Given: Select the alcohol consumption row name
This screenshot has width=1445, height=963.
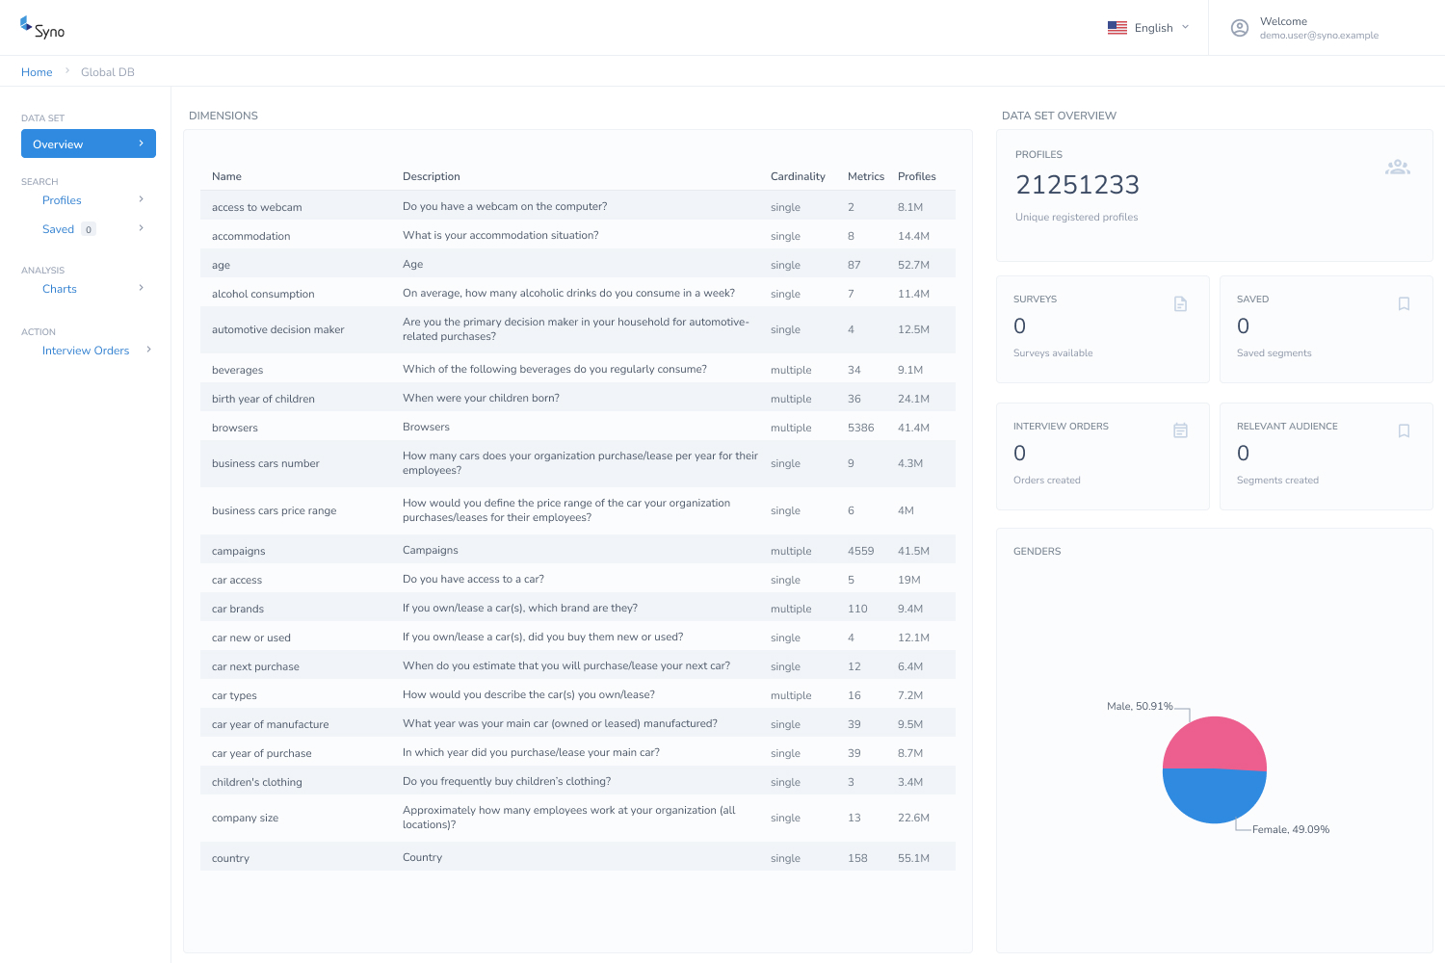Looking at the screenshot, I should 263,294.
